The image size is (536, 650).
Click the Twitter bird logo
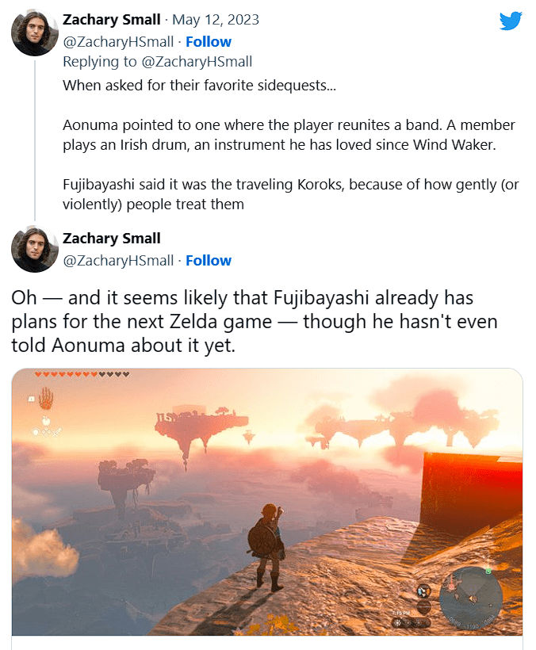[511, 21]
